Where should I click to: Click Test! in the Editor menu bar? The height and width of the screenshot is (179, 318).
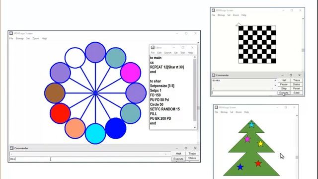pos(183,53)
